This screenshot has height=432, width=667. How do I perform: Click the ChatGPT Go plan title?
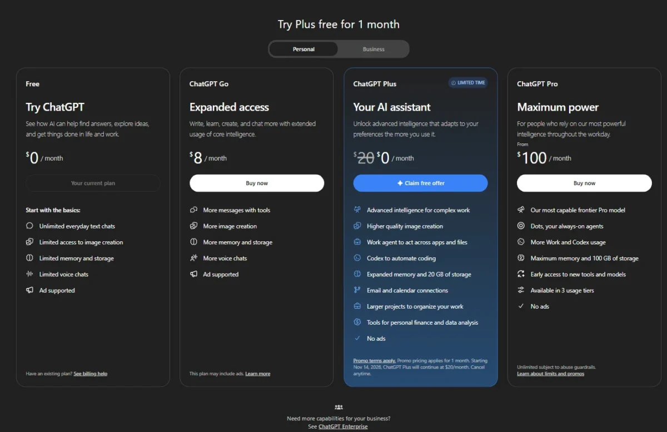tap(209, 84)
